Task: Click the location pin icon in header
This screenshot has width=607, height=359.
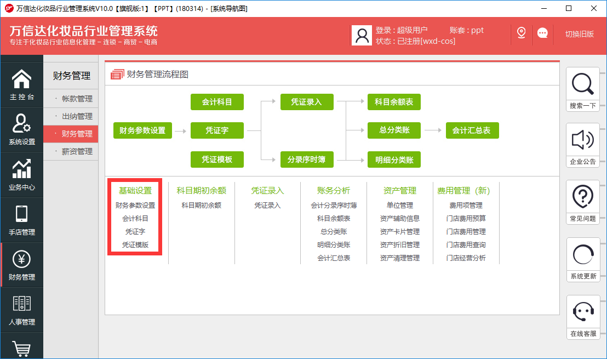Action: pyautogui.click(x=522, y=33)
